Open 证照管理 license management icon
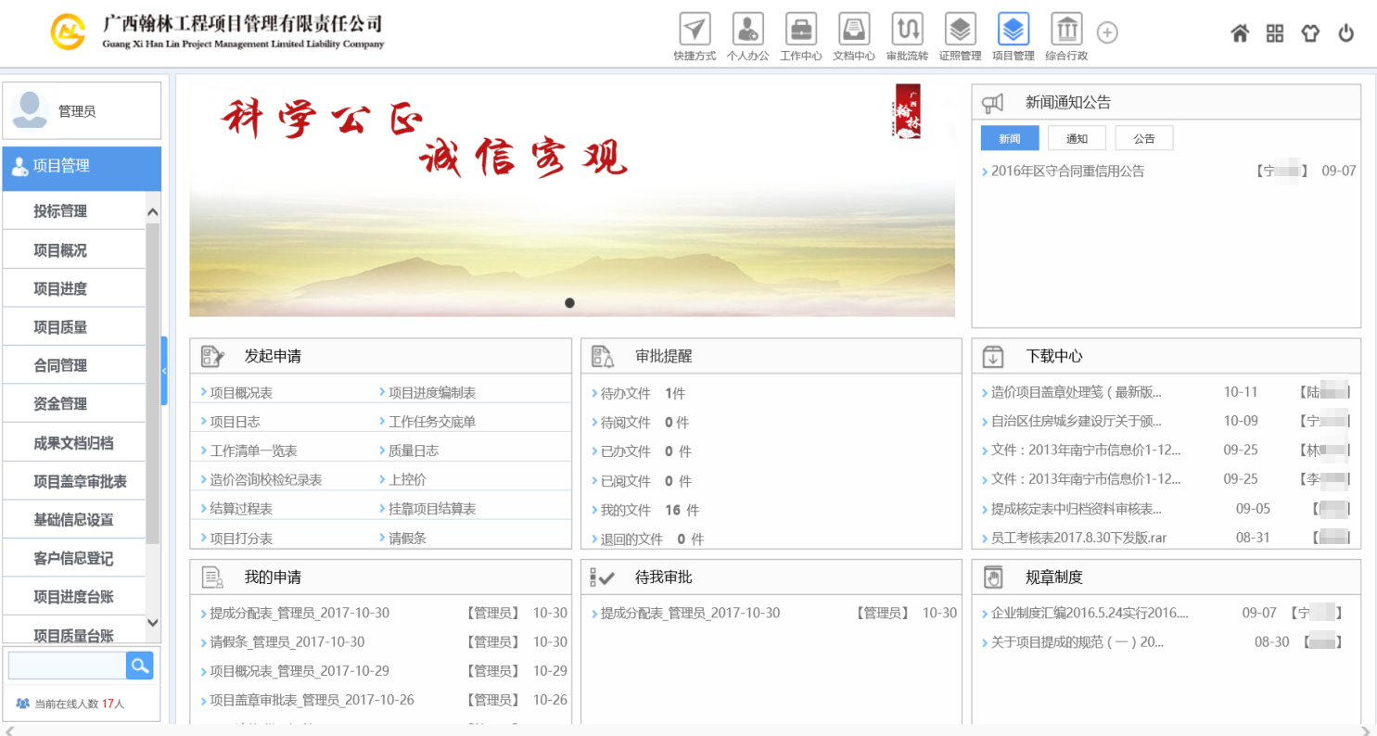Screen dimensions: 1377x736 960,31
